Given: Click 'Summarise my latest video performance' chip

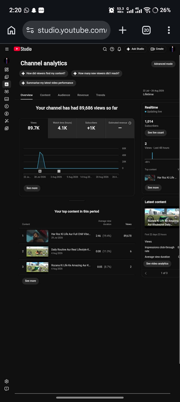Looking at the screenshot, I should click(x=47, y=83).
